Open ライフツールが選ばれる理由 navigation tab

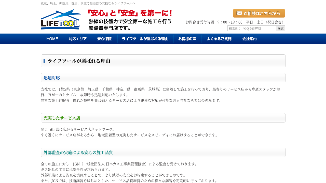pyautogui.click(x=145, y=39)
